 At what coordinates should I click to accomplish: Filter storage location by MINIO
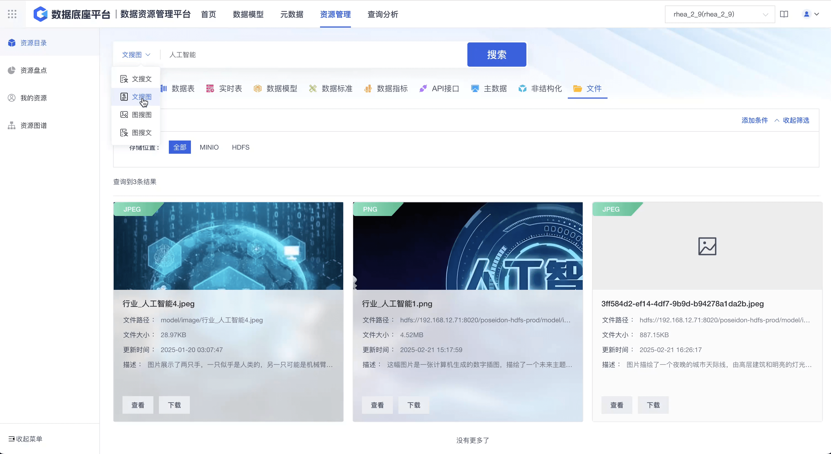pos(209,147)
